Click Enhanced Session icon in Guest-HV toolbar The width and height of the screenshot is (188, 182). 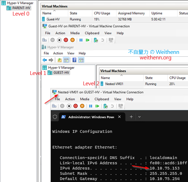(111, 40)
